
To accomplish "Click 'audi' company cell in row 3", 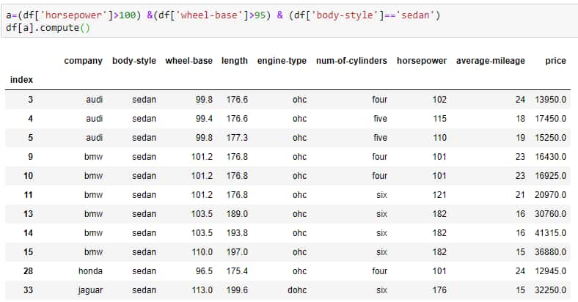I will click(x=95, y=100).
